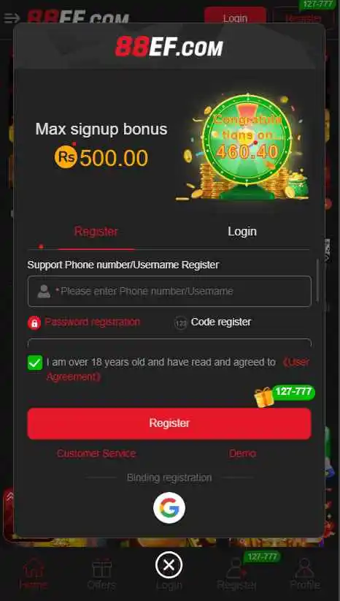Viewport: 340px width, 601px height.
Task: Open the hamburger menu icon
Action: (12, 18)
